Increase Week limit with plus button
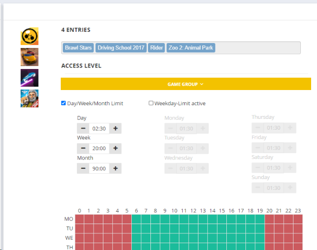Screen dimensions: 317x250 click(116, 148)
